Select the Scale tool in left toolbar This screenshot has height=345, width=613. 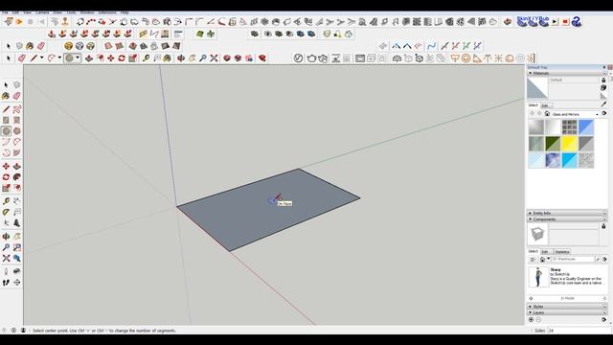[6, 189]
